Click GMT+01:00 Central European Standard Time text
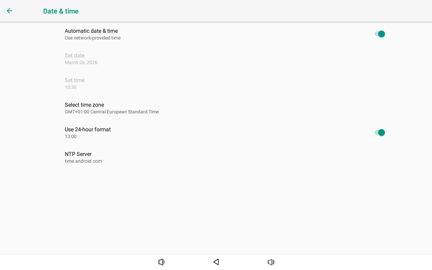 point(112,112)
